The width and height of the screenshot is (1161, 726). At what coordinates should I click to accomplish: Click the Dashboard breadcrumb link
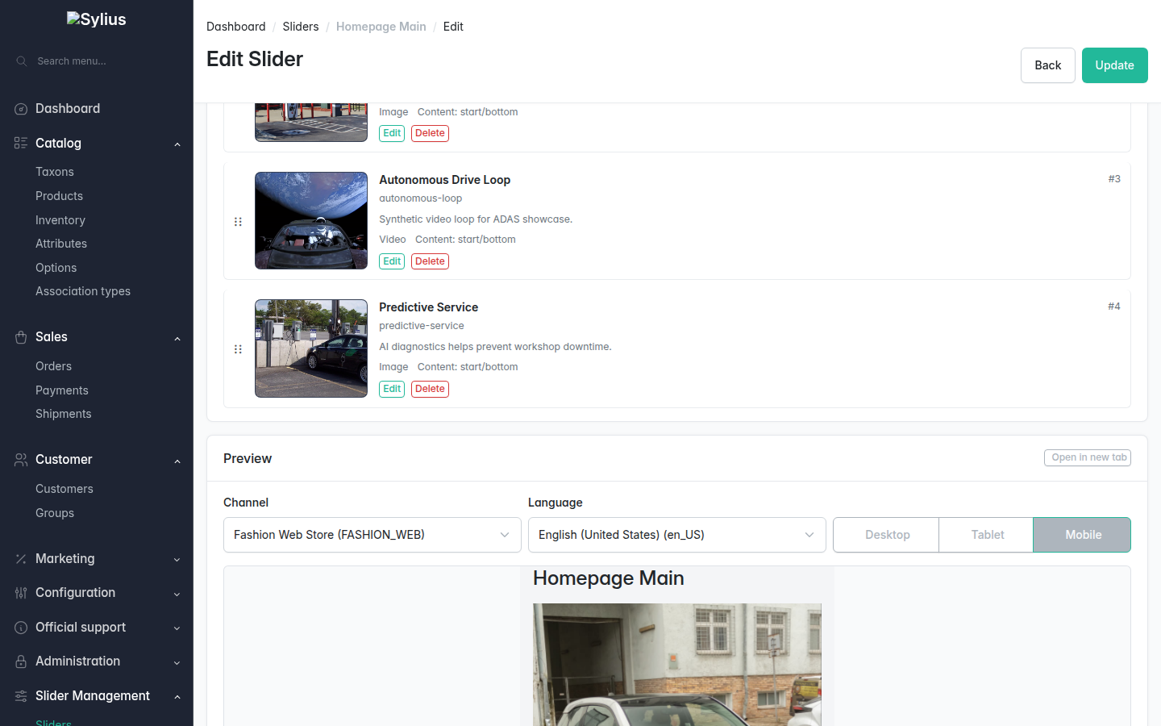(235, 27)
